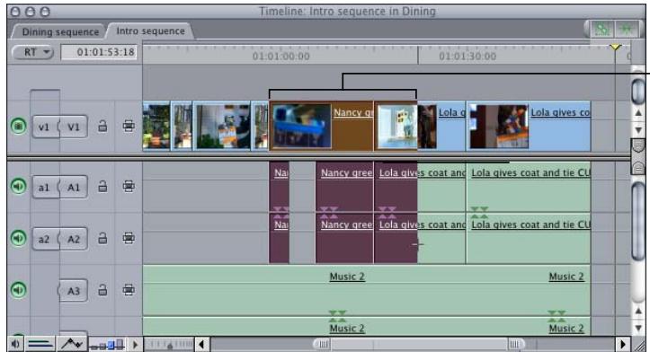The height and width of the screenshot is (352, 650).
Task: Lock the A2 audio track
Action: point(102,238)
